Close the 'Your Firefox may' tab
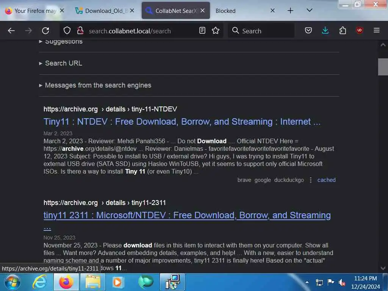Image resolution: width=388 pixels, height=291 pixels. tap(62, 10)
